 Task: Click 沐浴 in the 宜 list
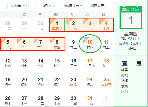[x=124, y=92]
